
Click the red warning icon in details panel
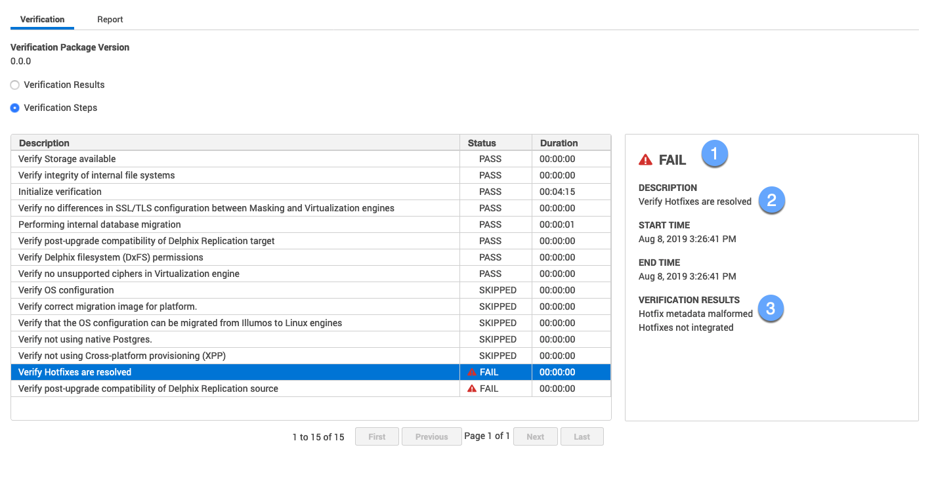(x=645, y=159)
